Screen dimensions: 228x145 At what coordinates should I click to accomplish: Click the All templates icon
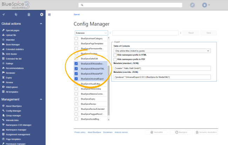coord(4,92)
